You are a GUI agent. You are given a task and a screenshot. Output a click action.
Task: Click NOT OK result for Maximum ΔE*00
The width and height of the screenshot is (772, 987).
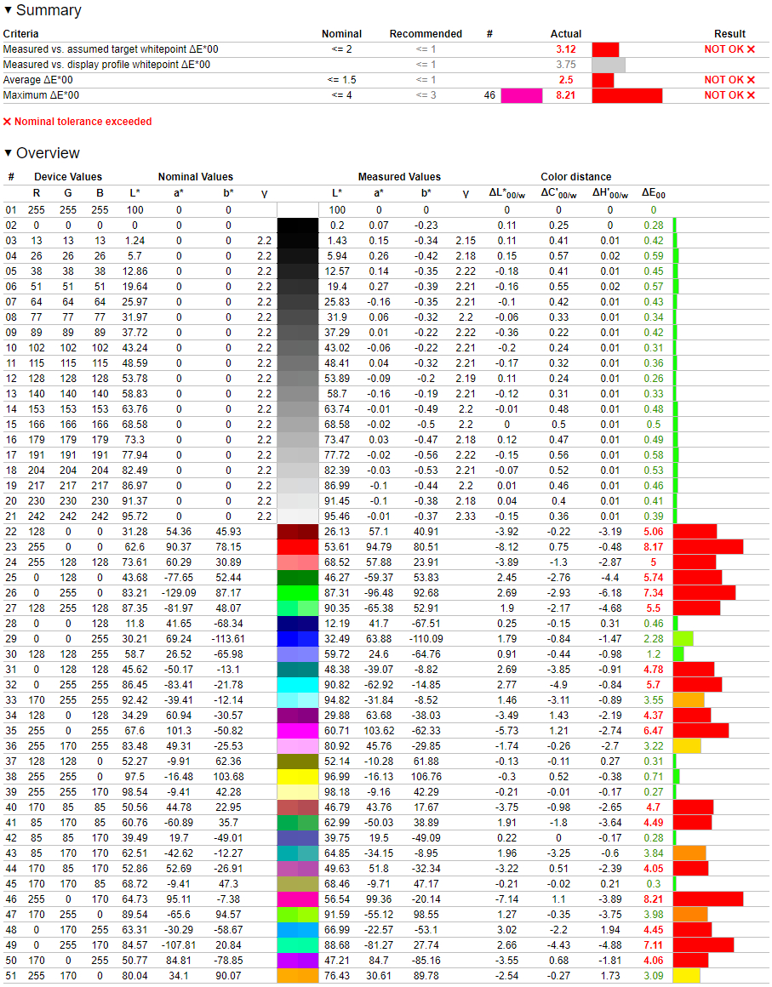pyautogui.click(x=729, y=95)
